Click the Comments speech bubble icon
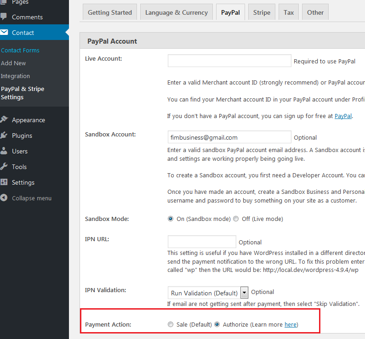 (4, 17)
